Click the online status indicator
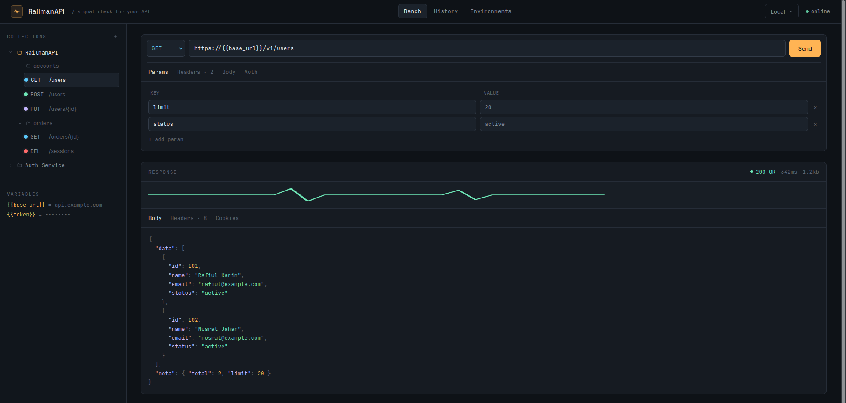 tap(818, 11)
